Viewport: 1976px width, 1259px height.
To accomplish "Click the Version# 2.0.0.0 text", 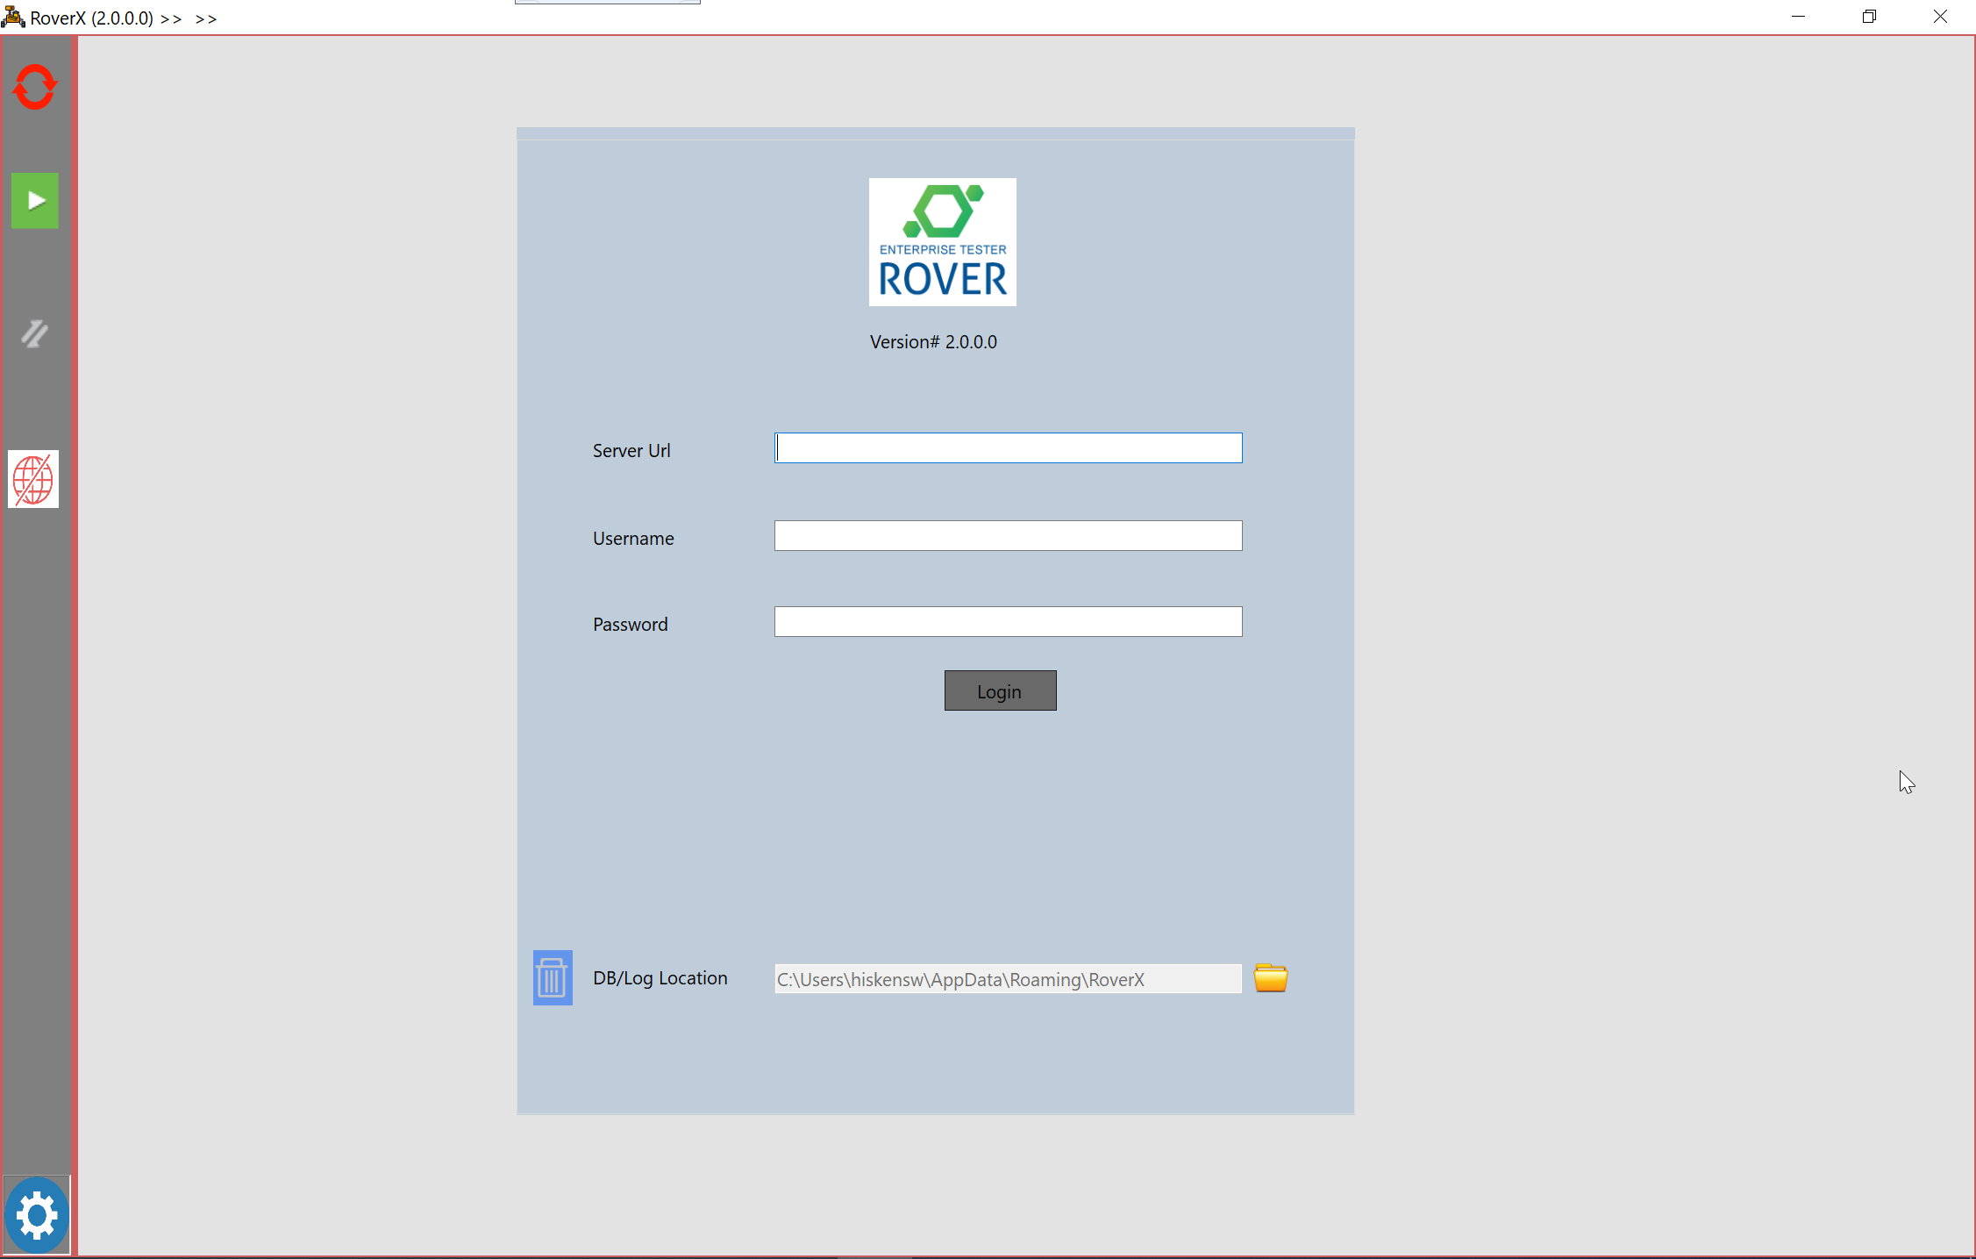I will tap(933, 342).
